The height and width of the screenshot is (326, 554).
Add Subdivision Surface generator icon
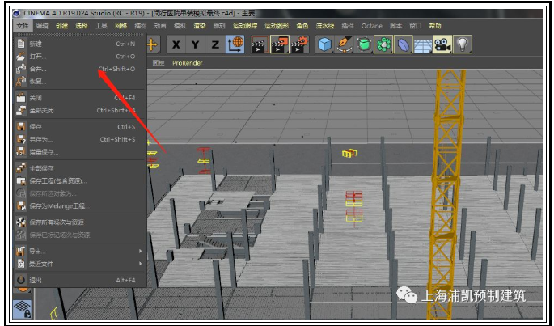364,44
